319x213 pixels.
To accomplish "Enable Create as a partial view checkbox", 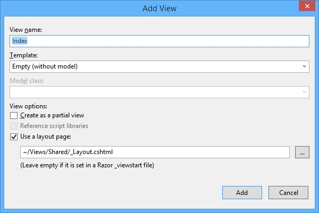I will tap(13, 115).
